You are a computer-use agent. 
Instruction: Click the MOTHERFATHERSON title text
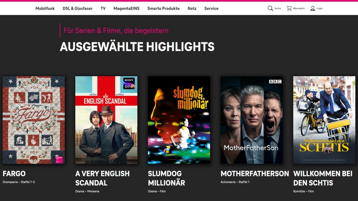tap(255, 174)
